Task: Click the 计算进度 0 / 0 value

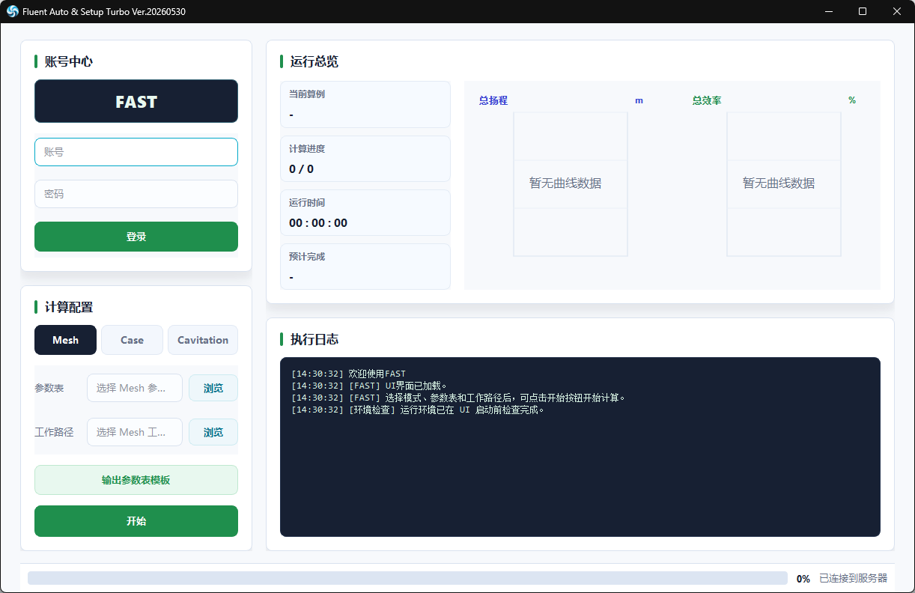Action: [x=302, y=169]
